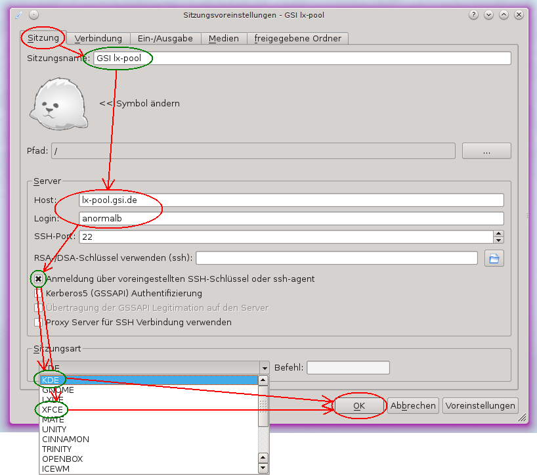
Task: Click the dropdown list scrollbar bottom down arrow
Action: point(263,468)
